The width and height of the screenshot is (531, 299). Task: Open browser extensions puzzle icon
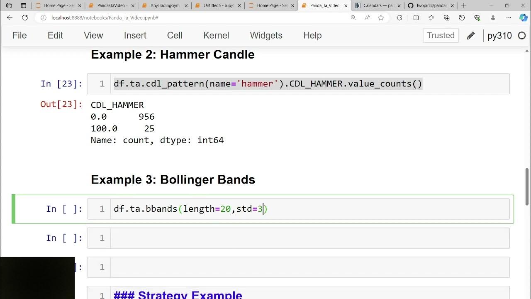coord(399,18)
